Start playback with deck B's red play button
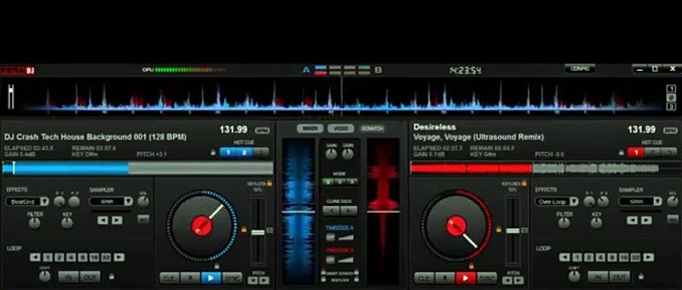This screenshot has height=290, width=682. tap(465, 278)
